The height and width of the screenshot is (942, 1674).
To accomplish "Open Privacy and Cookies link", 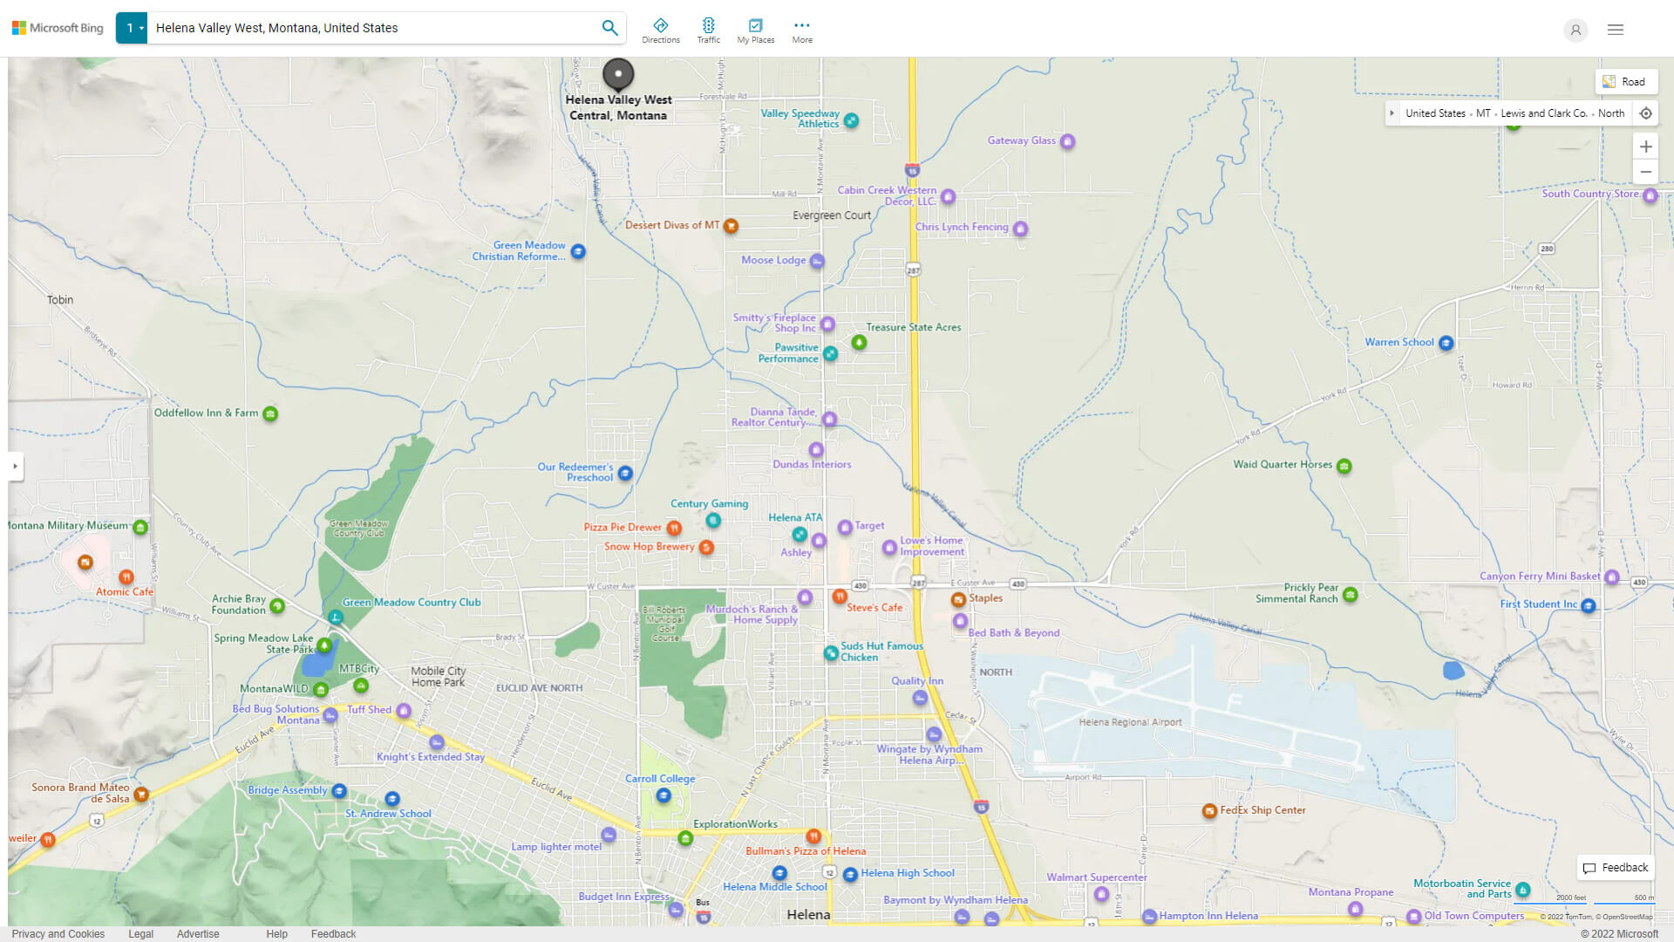I will tap(58, 933).
